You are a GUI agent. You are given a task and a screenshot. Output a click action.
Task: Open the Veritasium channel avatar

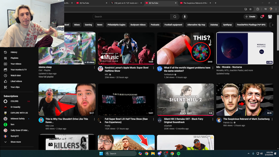(160, 69)
